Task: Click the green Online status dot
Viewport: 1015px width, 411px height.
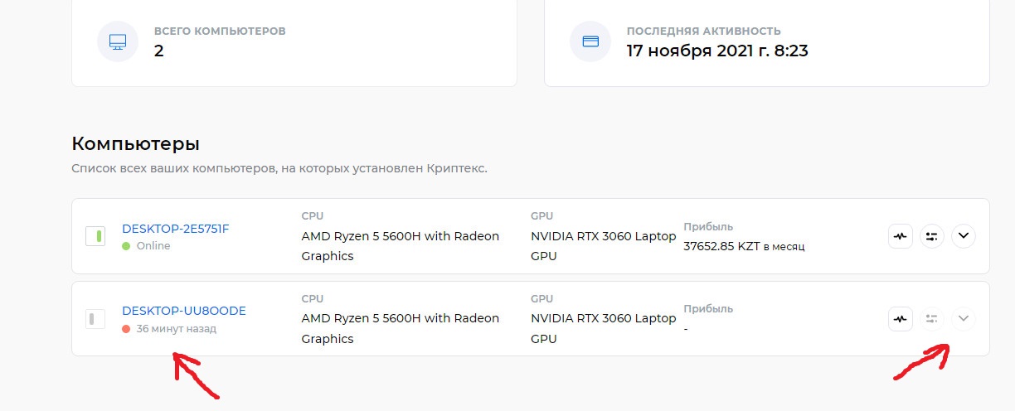Action: (126, 246)
